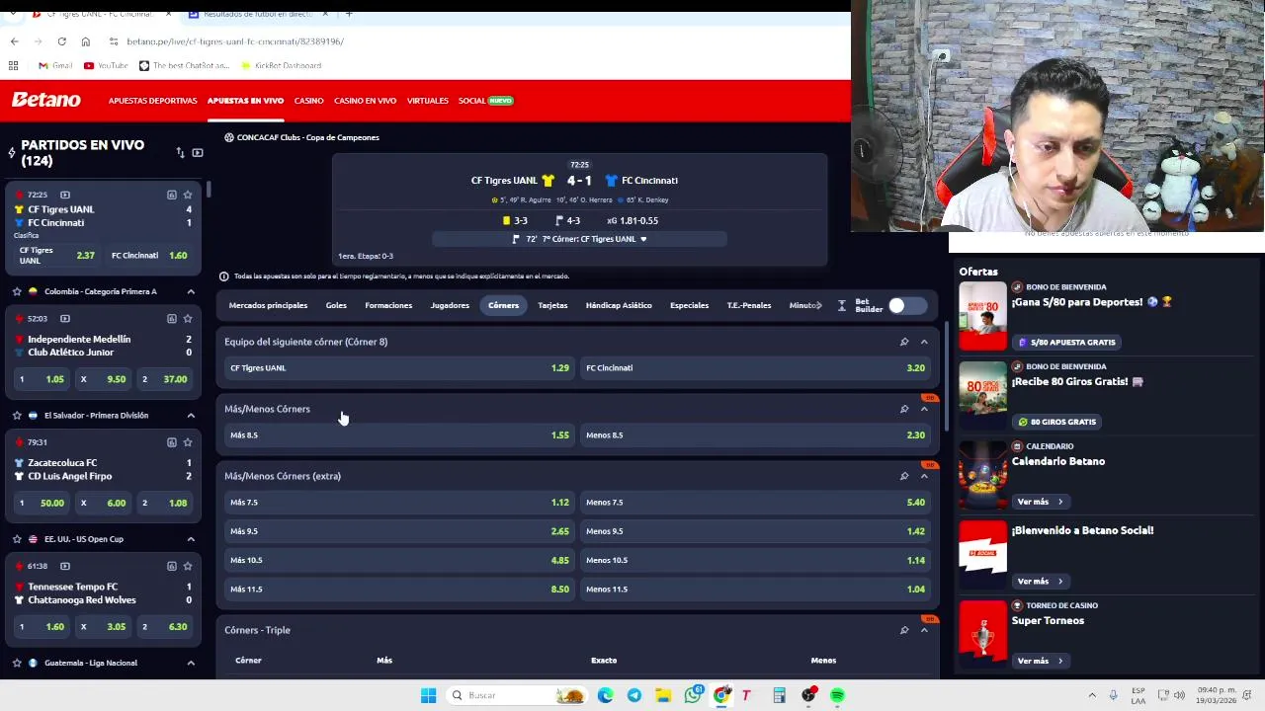The image size is (1265, 711).
Task: Open stats icon for Tennessee Tempo FC match
Action: (172, 566)
